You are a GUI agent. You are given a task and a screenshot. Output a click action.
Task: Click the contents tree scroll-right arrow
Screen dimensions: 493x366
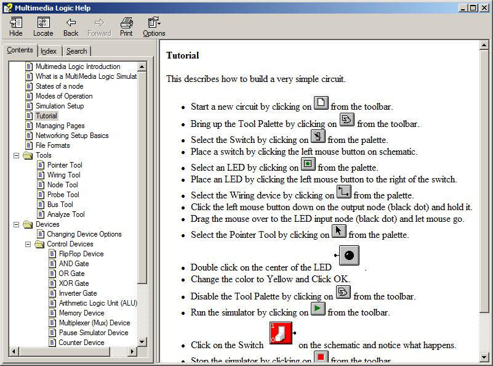click(x=132, y=351)
